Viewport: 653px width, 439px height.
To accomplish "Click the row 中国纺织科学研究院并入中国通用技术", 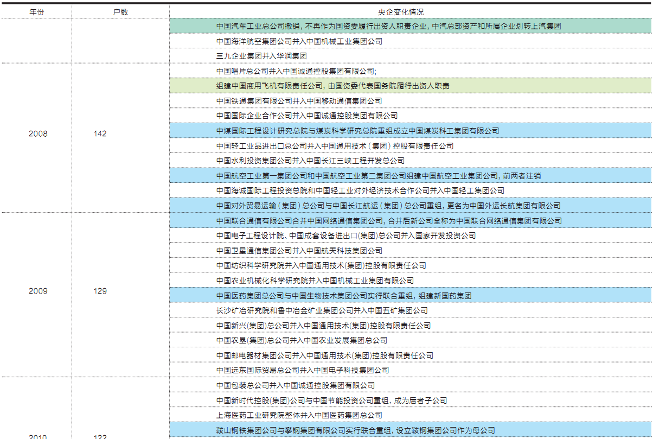I will (x=410, y=265).
